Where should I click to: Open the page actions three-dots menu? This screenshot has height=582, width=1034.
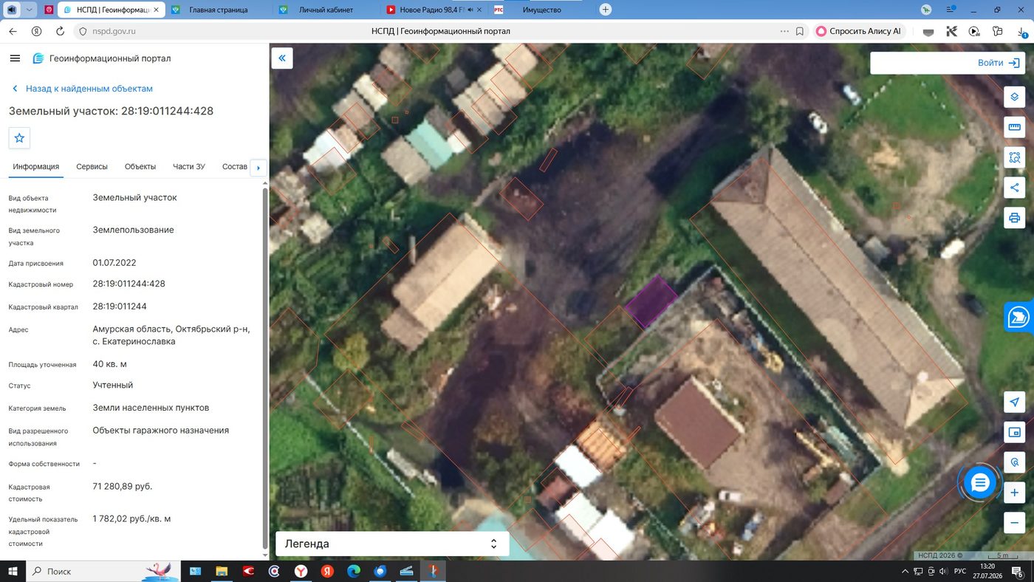[x=784, y=31]
